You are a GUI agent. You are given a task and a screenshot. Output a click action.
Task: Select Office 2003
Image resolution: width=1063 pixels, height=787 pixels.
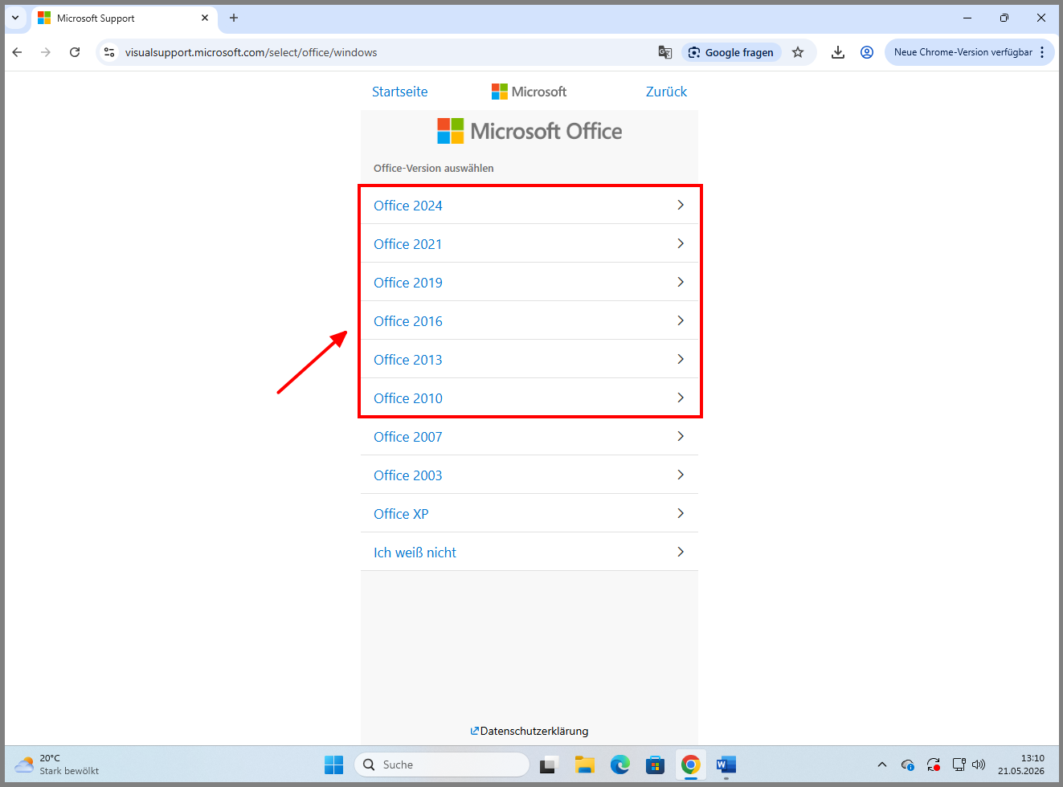tap(529, 475)
